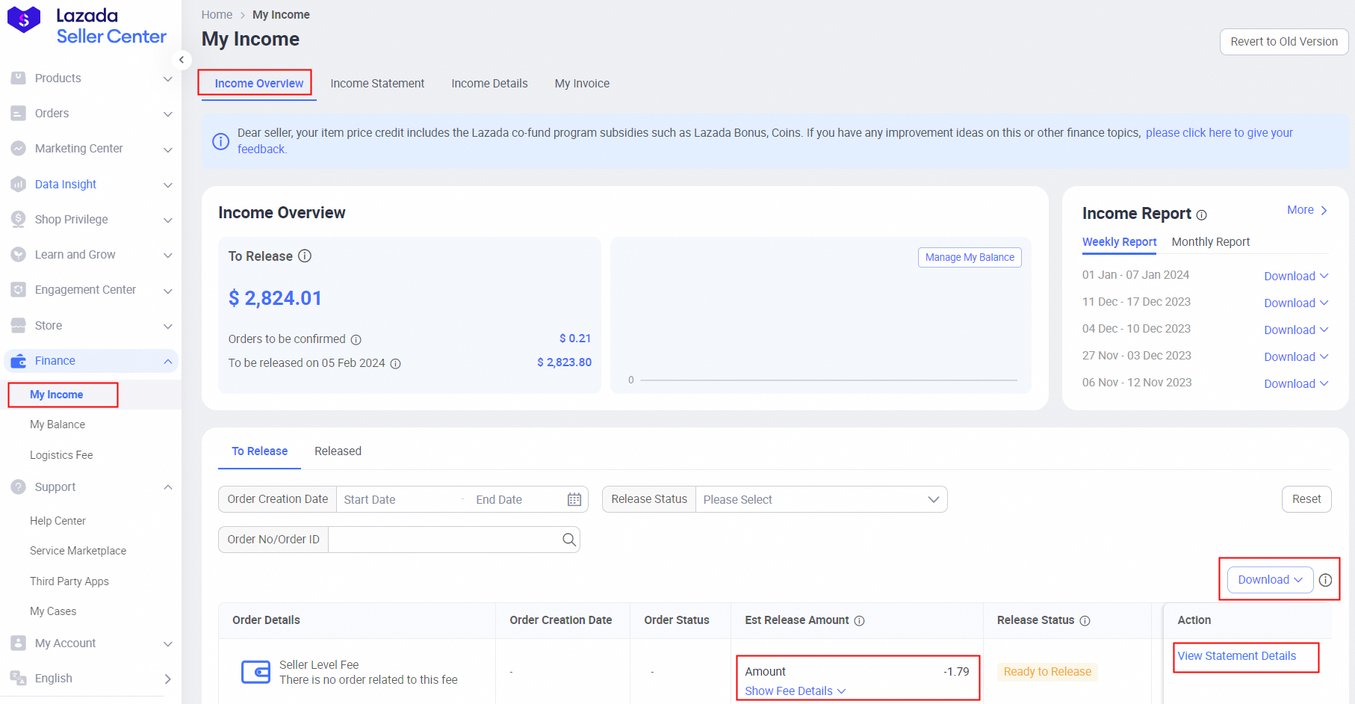Click info icon in the blue notice banner
Viewport: 1355px width, 704px height.
(221, 141)
